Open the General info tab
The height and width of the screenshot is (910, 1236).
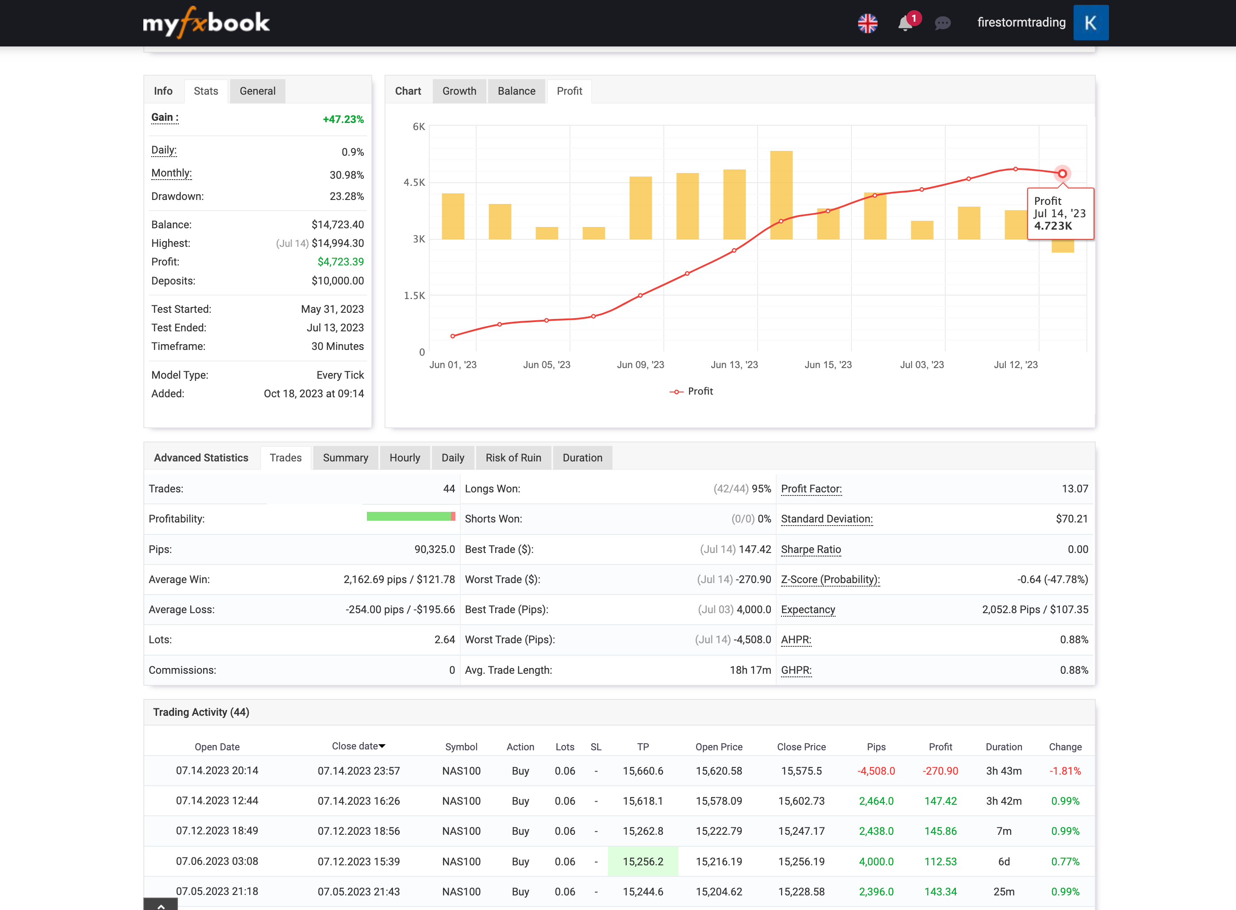[258, 91]
